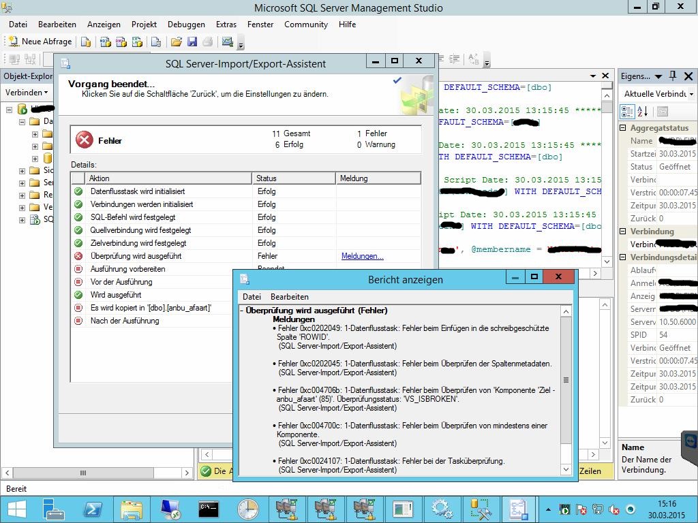Click the alphabetical sort icon in Eigenschaften
698x523 pixels.
click(x=642, y=112)
